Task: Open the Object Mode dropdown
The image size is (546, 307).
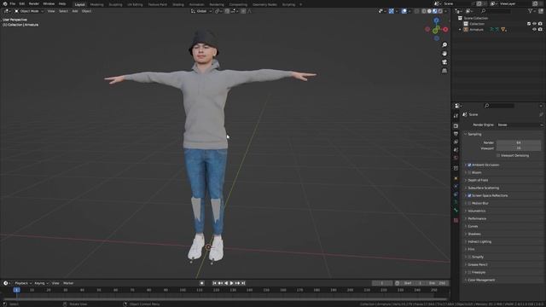Action: point(29,11)
